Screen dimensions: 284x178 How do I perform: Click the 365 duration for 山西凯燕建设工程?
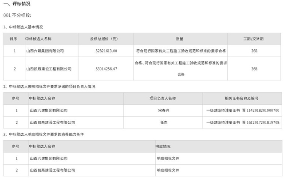(x=254, y=69)
